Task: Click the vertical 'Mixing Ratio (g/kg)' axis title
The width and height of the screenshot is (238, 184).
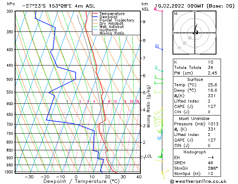Action: 148,106
